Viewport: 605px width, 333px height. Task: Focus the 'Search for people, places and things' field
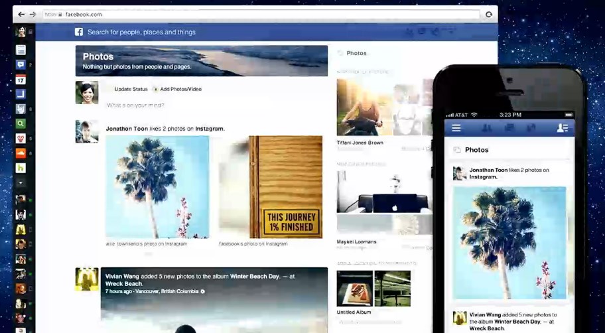(x=141, y=32)
